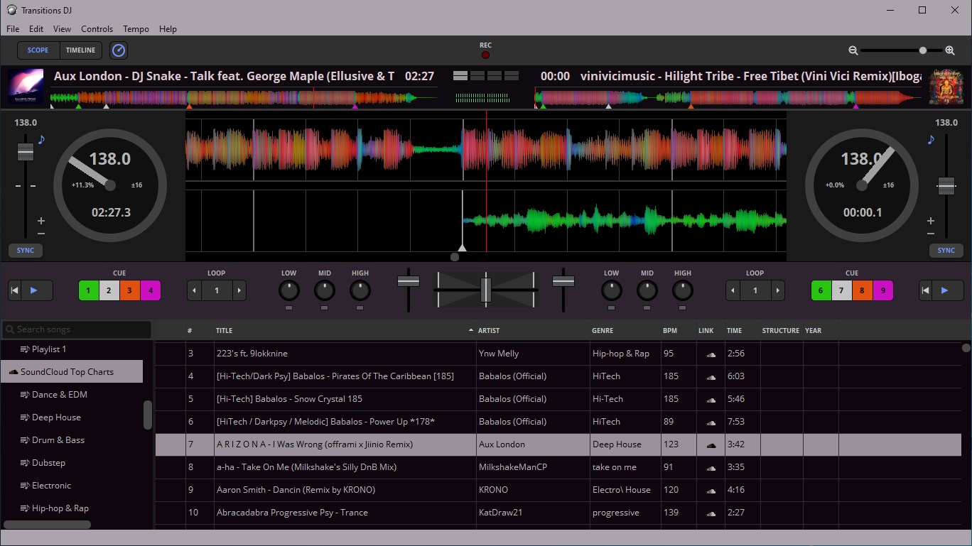Click the metronome gauge icon beside Timeline

[x=119, y=50]
